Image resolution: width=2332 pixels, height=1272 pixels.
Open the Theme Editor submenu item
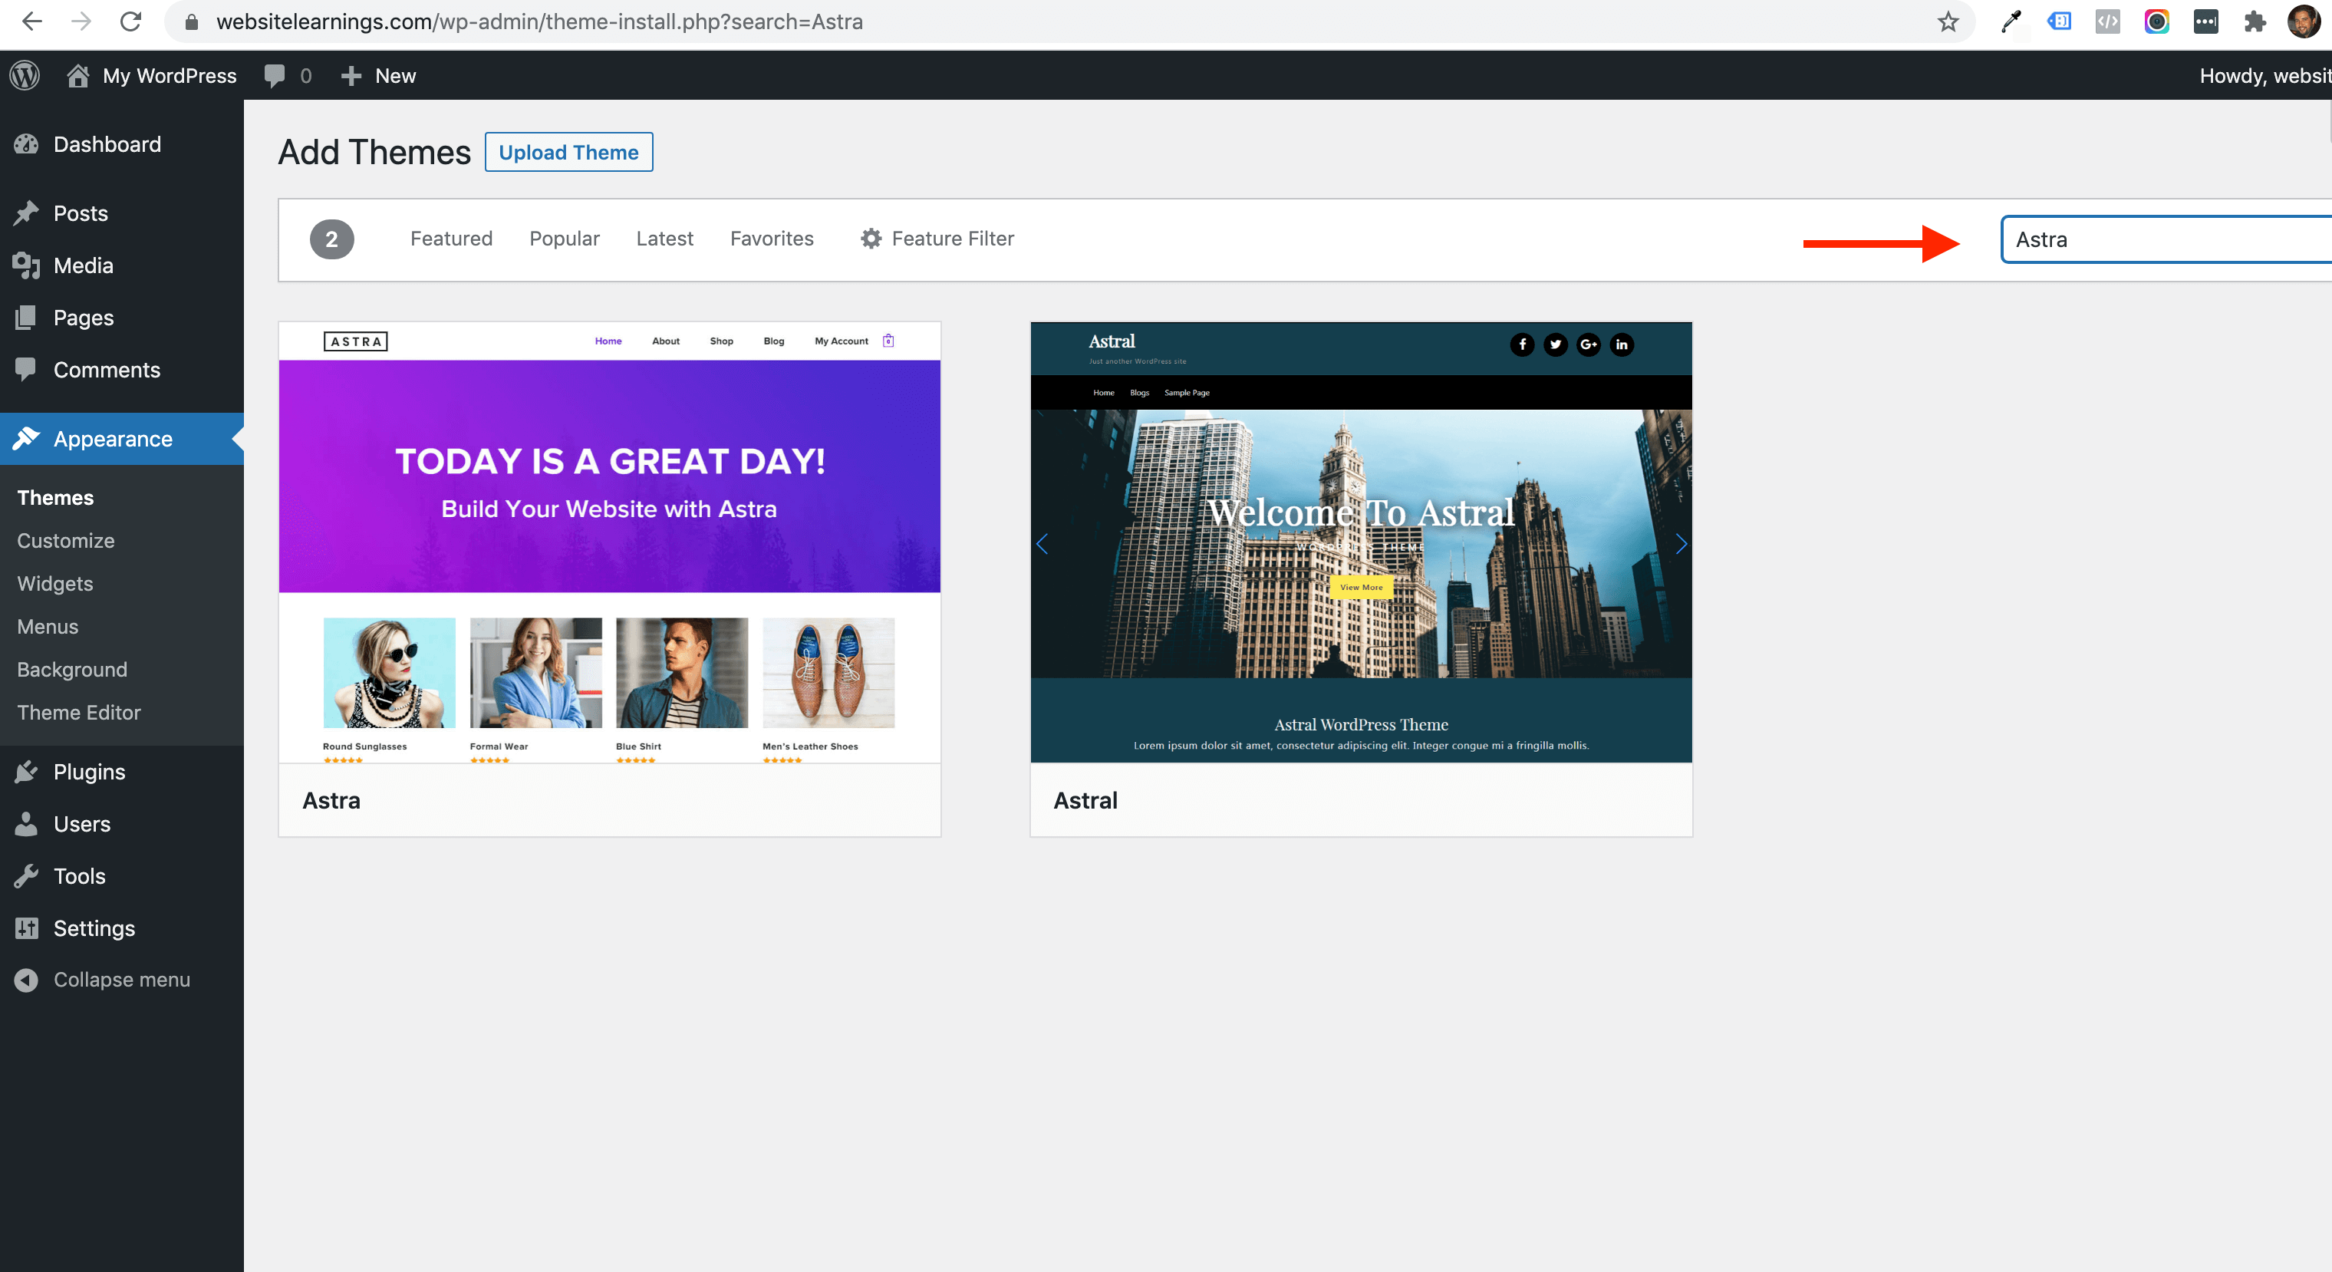(x=79, y=713)
